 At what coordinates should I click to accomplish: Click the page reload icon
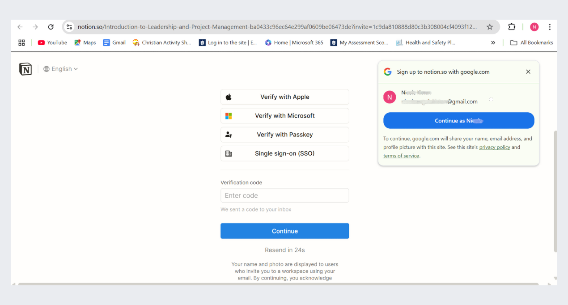51,27
